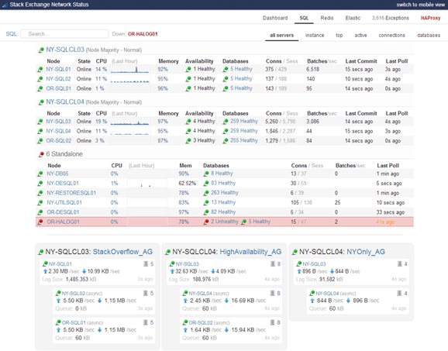Click the status icon of StackOverflow_AG card title
Image resolution: width=448 pixels, height=351 pixels.
(x=40, y=252)
